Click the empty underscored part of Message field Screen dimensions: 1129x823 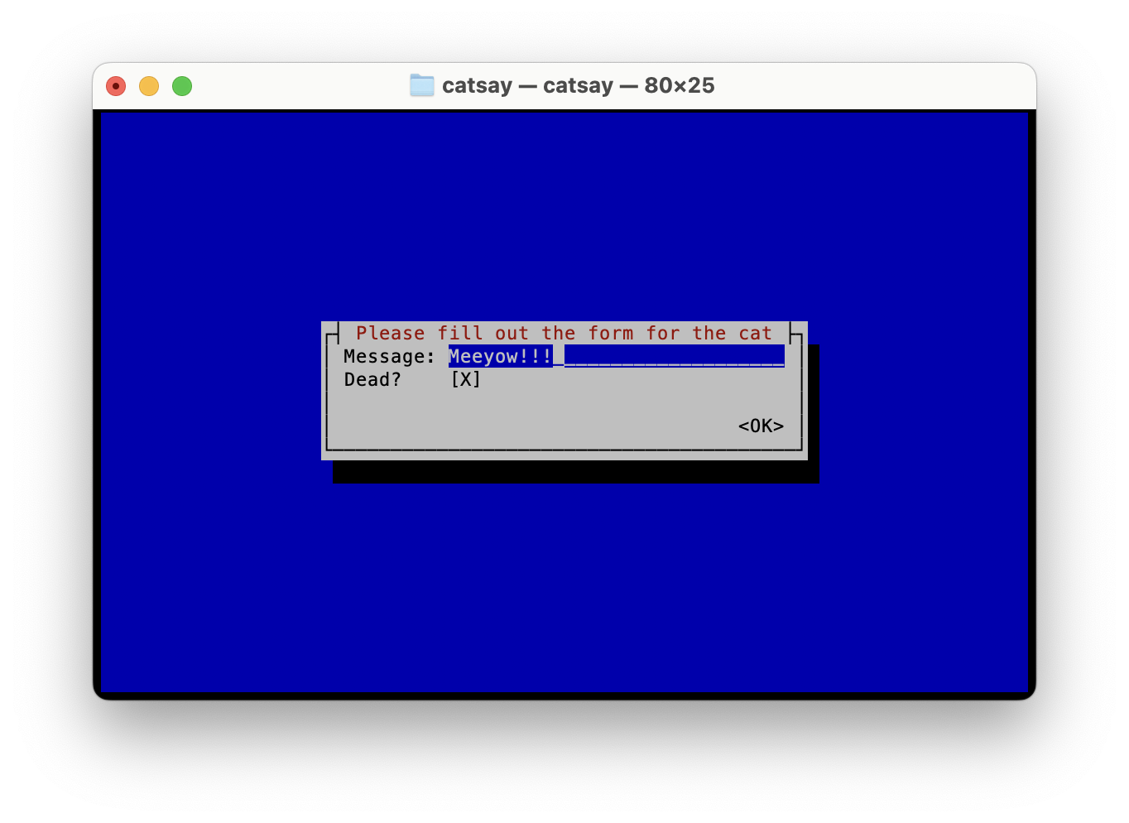coord(674,357)
